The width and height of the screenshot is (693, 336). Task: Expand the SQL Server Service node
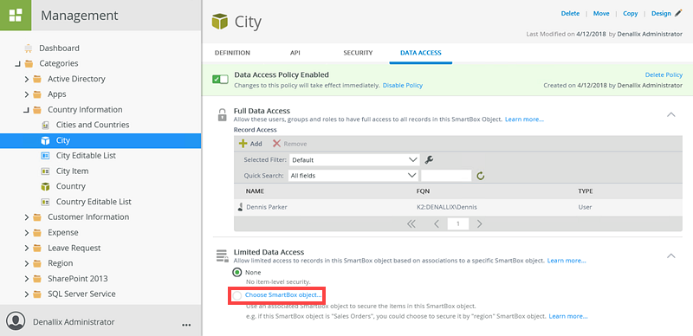coord(27,294)
